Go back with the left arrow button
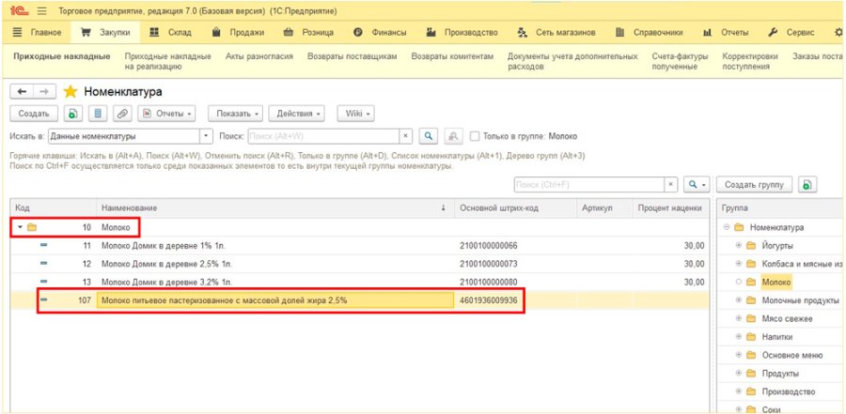The width and height of the screenshot is (846, 414). point(22,92)
